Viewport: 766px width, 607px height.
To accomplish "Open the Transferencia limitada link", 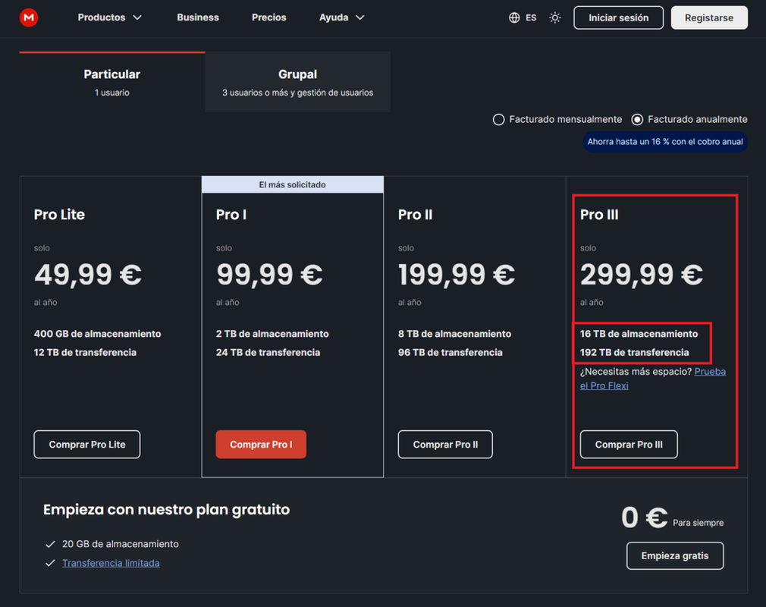I will point(111,563).
